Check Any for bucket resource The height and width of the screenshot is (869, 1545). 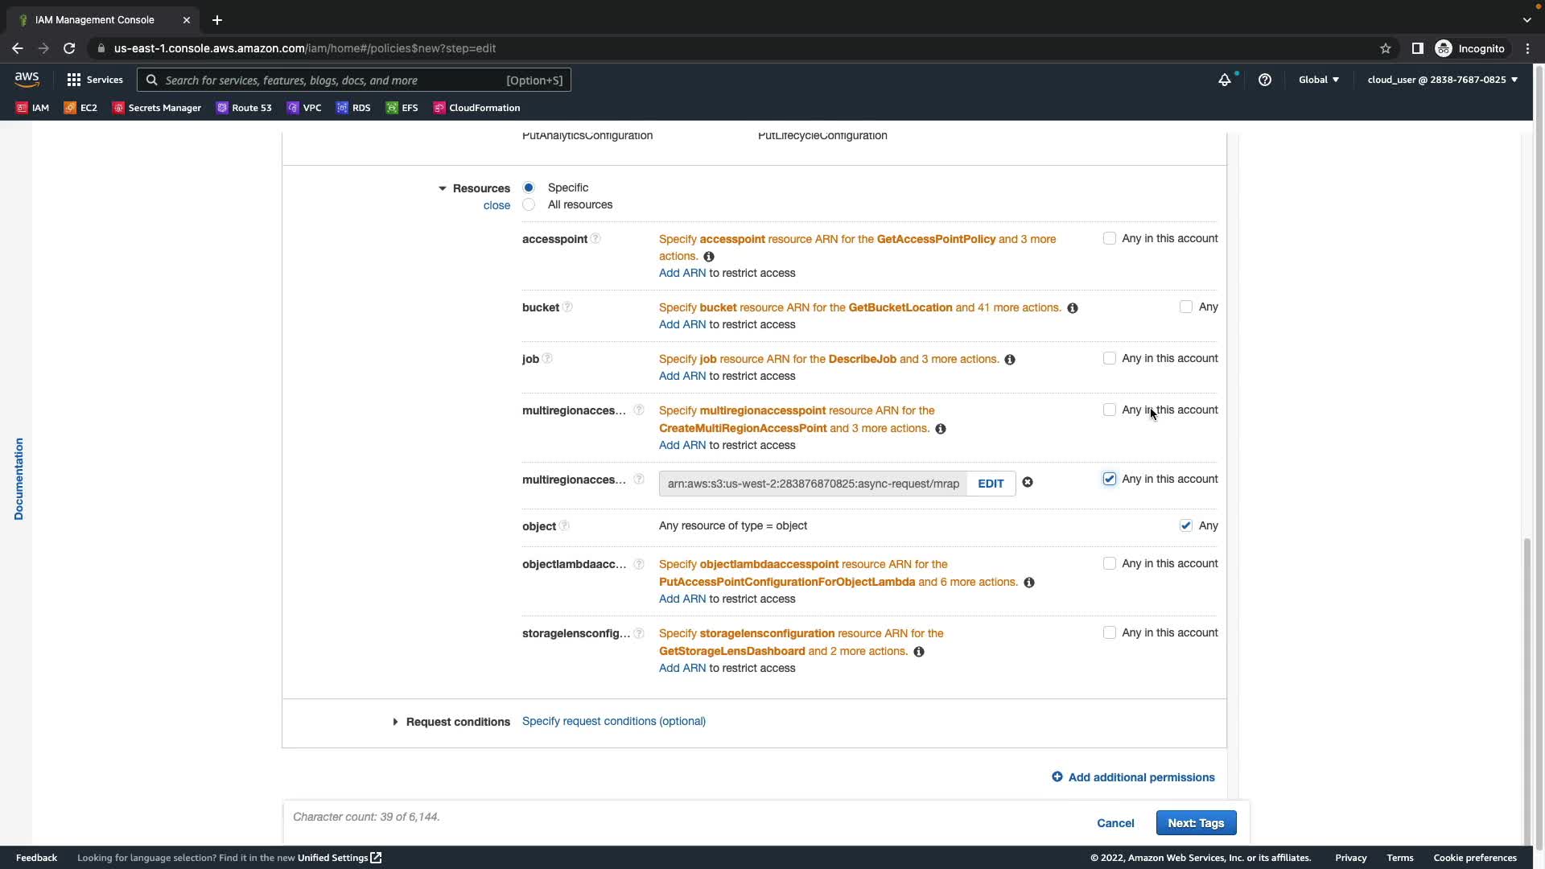click(x=1185, y=307)
